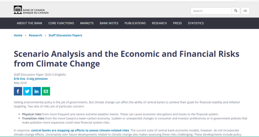Open the Press menu
This screenshot has height=137, width=259.
coord(177,23)
